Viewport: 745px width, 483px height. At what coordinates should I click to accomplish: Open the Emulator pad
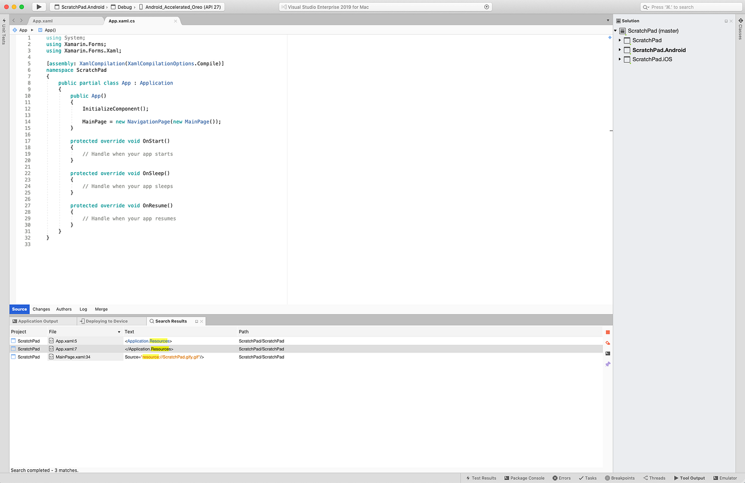pos(725,478)
